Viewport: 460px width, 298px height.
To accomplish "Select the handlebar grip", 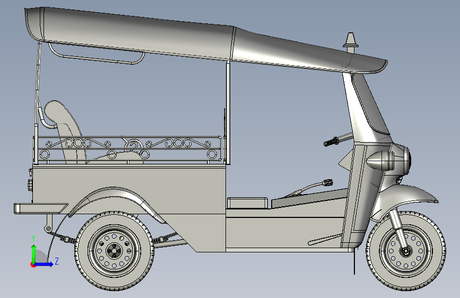I will point(331,142).
